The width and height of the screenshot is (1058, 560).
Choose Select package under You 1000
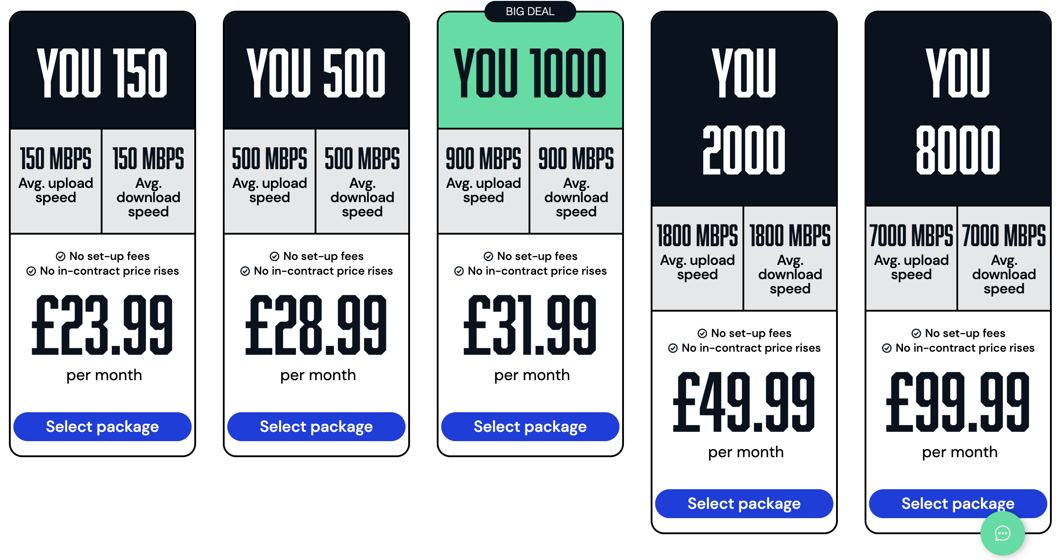(530, 426)
